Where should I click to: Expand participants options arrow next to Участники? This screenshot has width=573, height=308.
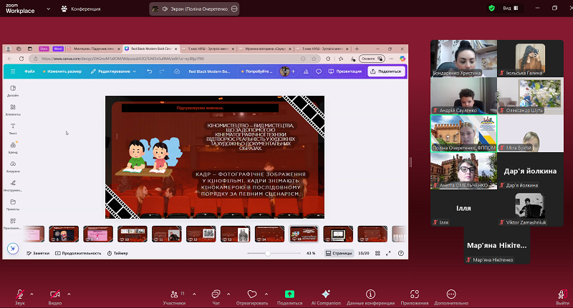[194, 294]
